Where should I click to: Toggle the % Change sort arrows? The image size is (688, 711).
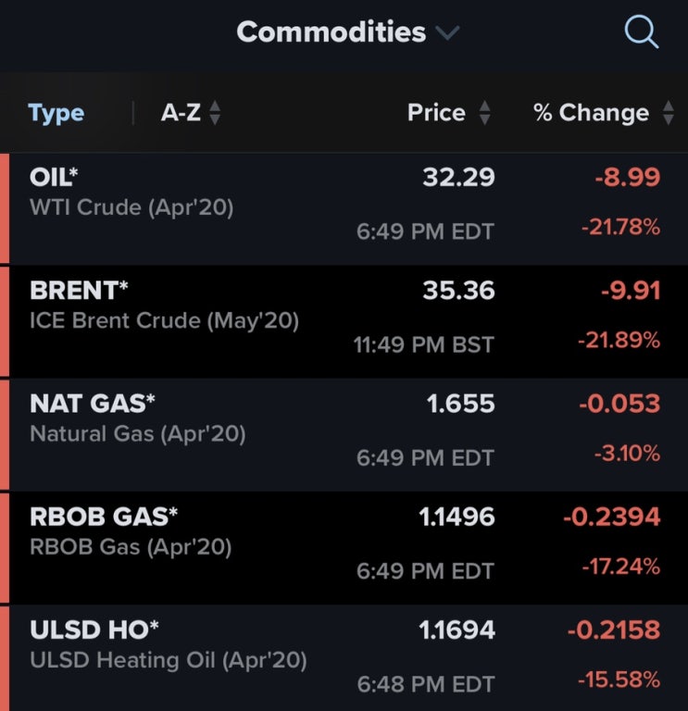pos(668,112)
